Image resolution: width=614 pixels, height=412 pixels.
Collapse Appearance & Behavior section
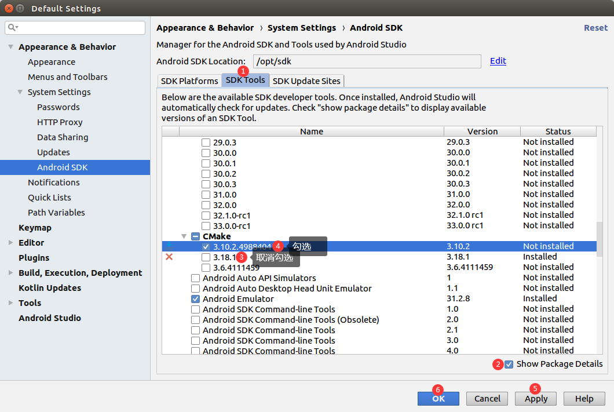[10, 46]
